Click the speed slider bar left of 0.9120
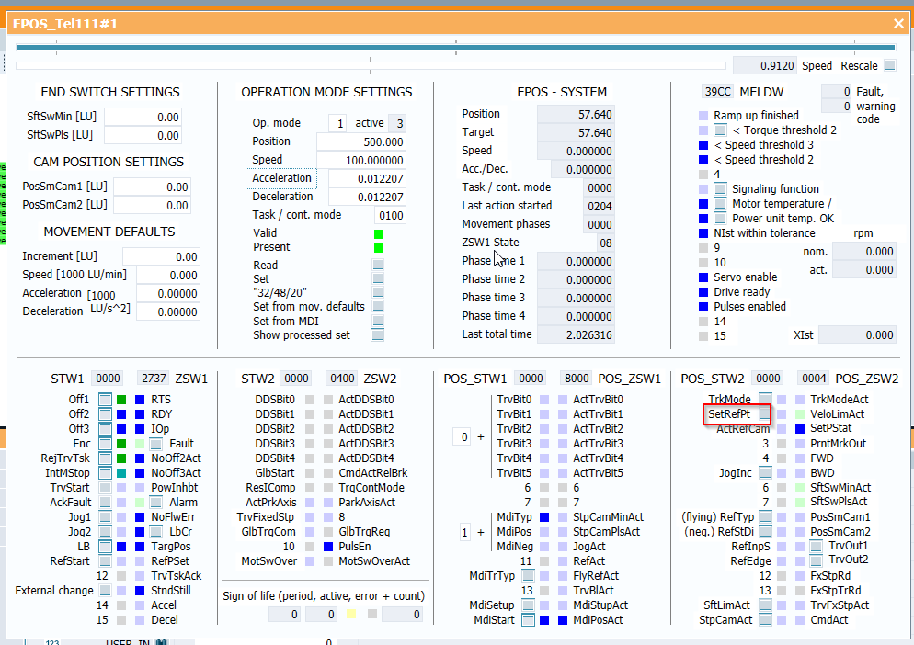The height and width of the screenshot is (645, 914). [371, 66]
